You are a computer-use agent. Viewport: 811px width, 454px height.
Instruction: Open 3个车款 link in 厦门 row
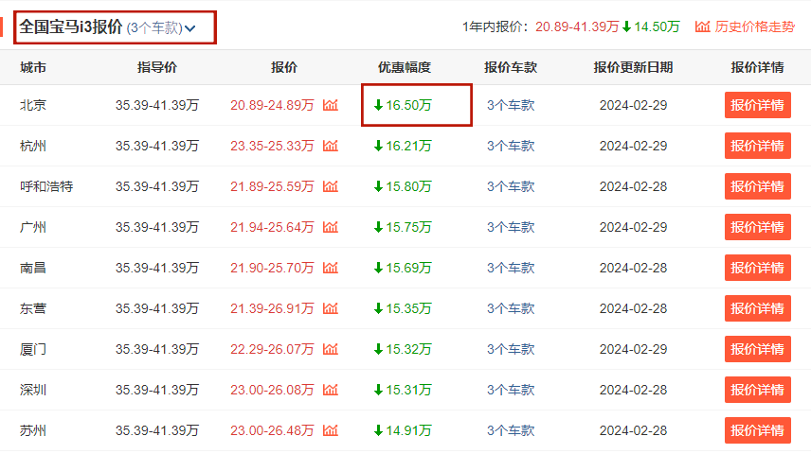(x=511, y=350)
